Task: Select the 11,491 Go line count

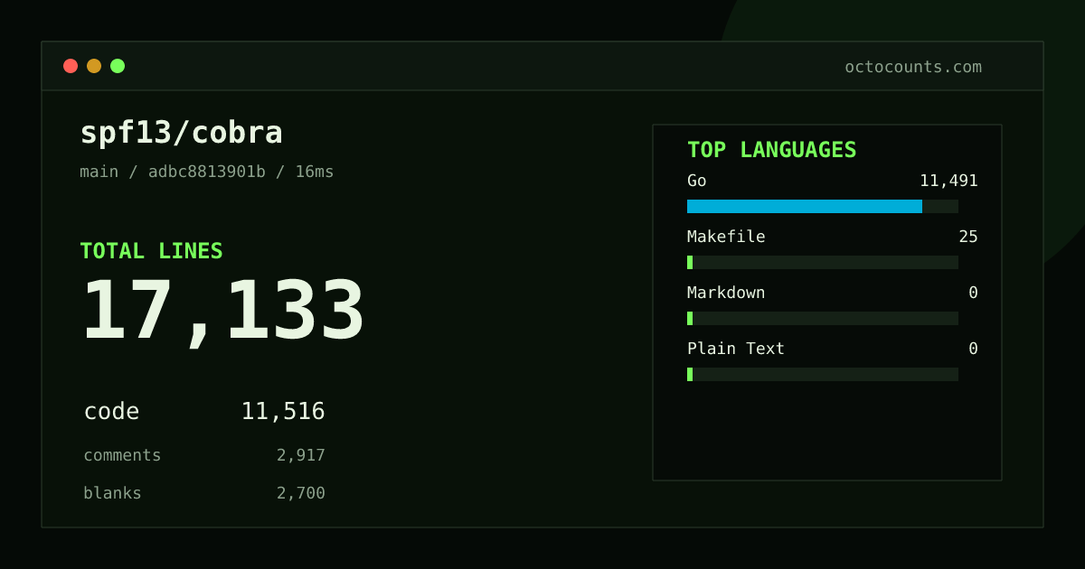Action: pos(948,181)
